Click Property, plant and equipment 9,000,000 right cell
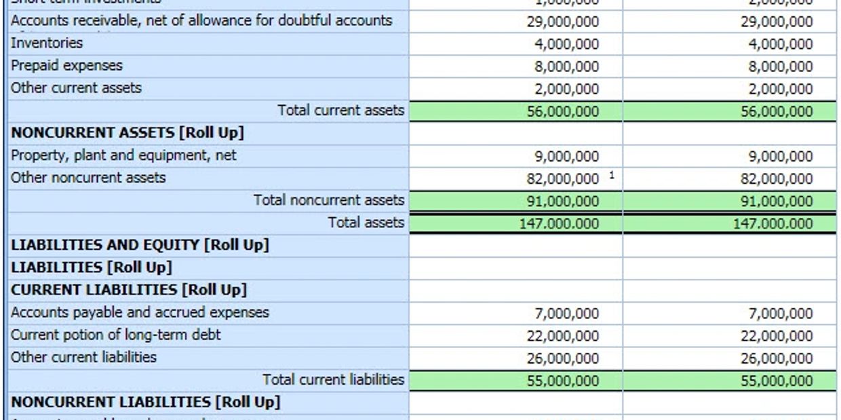This screenshot has width=841, height=420. click(730, 157)
